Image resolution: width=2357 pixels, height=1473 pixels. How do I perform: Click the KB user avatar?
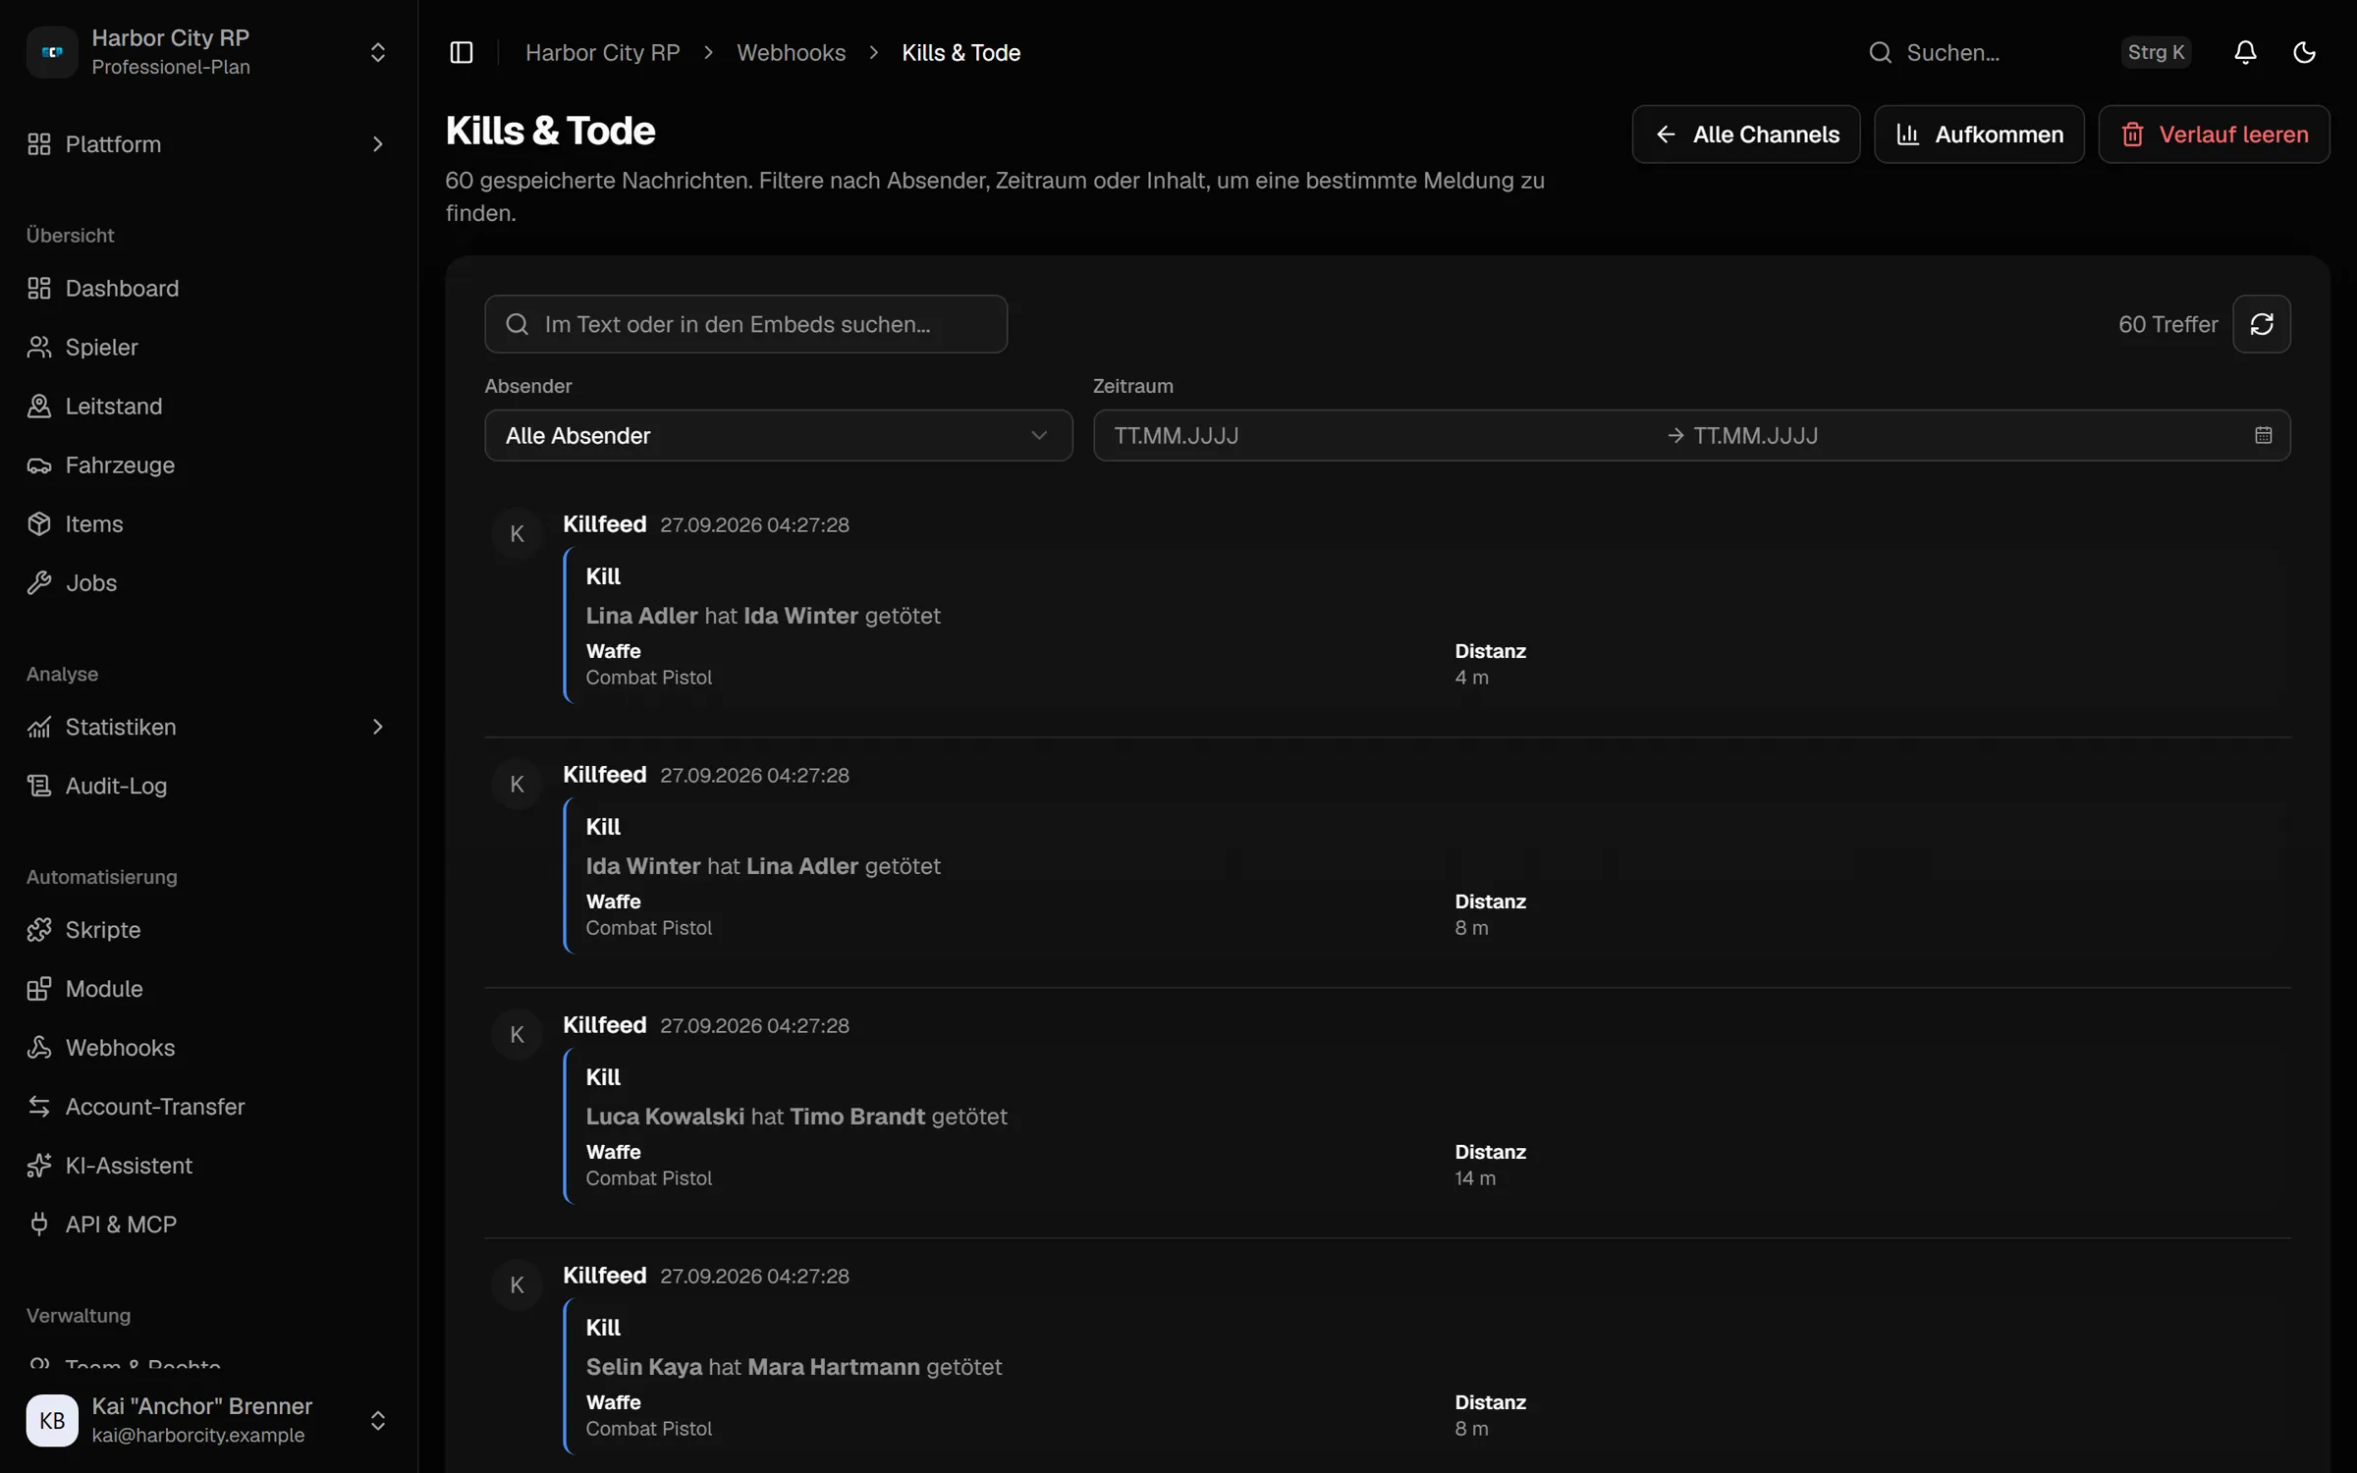(x=52, y=1420)
